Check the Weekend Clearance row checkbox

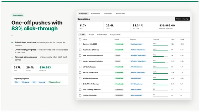point(80,78)
